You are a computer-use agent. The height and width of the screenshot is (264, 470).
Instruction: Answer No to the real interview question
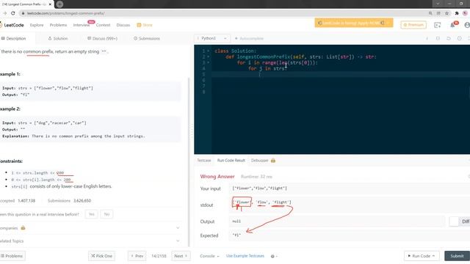(106, 214)
